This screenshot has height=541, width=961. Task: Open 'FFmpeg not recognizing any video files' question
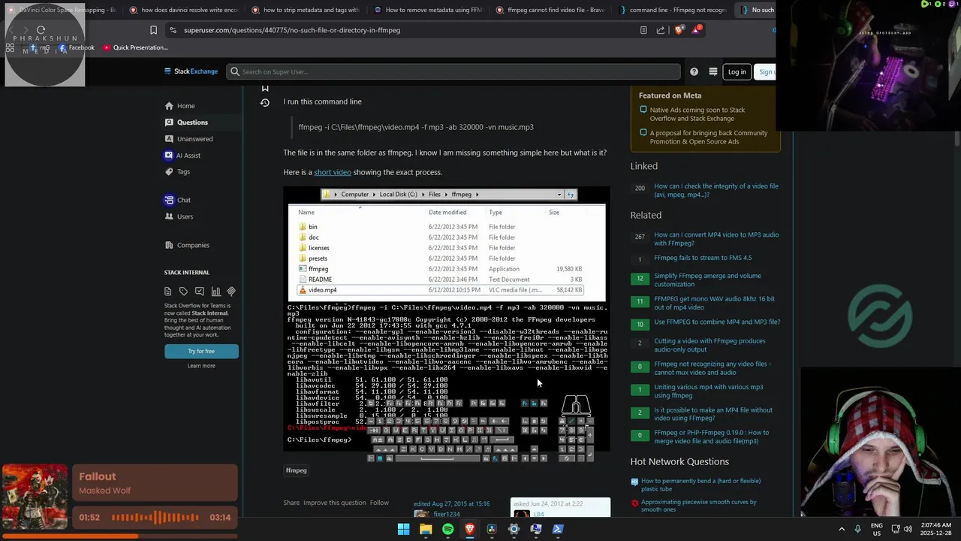coord(712,368)
